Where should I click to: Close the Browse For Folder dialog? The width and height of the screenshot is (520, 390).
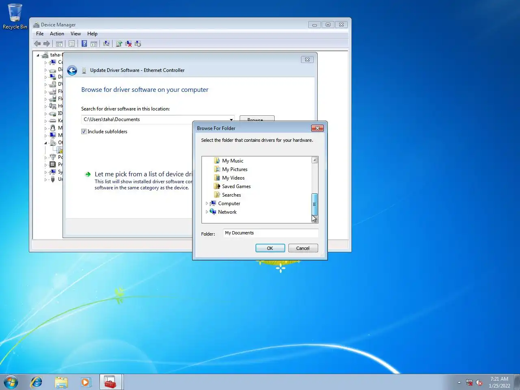(317, 128)
